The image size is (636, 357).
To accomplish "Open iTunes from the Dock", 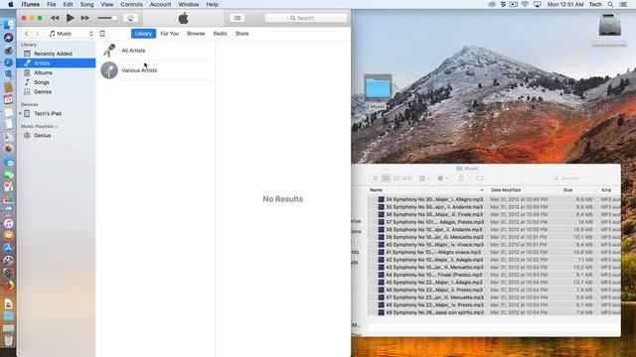I will 9,223.
